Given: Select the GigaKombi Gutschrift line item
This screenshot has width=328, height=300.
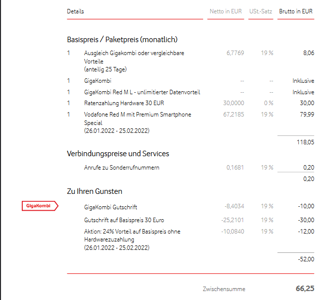Looking at the screenshot, I should (x=110, y=207).
